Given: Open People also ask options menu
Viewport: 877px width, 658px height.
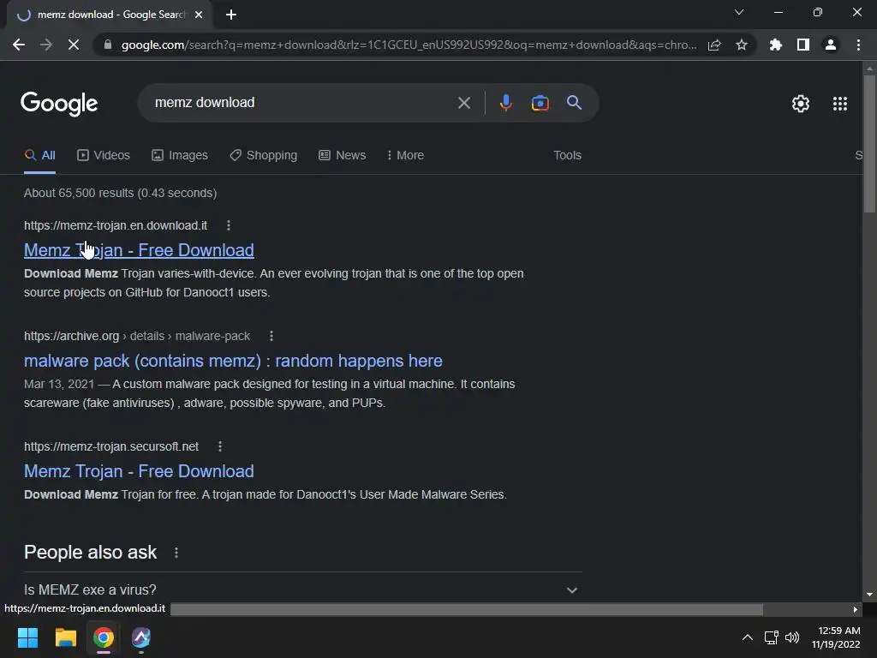Looking at the screenshot, I should 176,553.
